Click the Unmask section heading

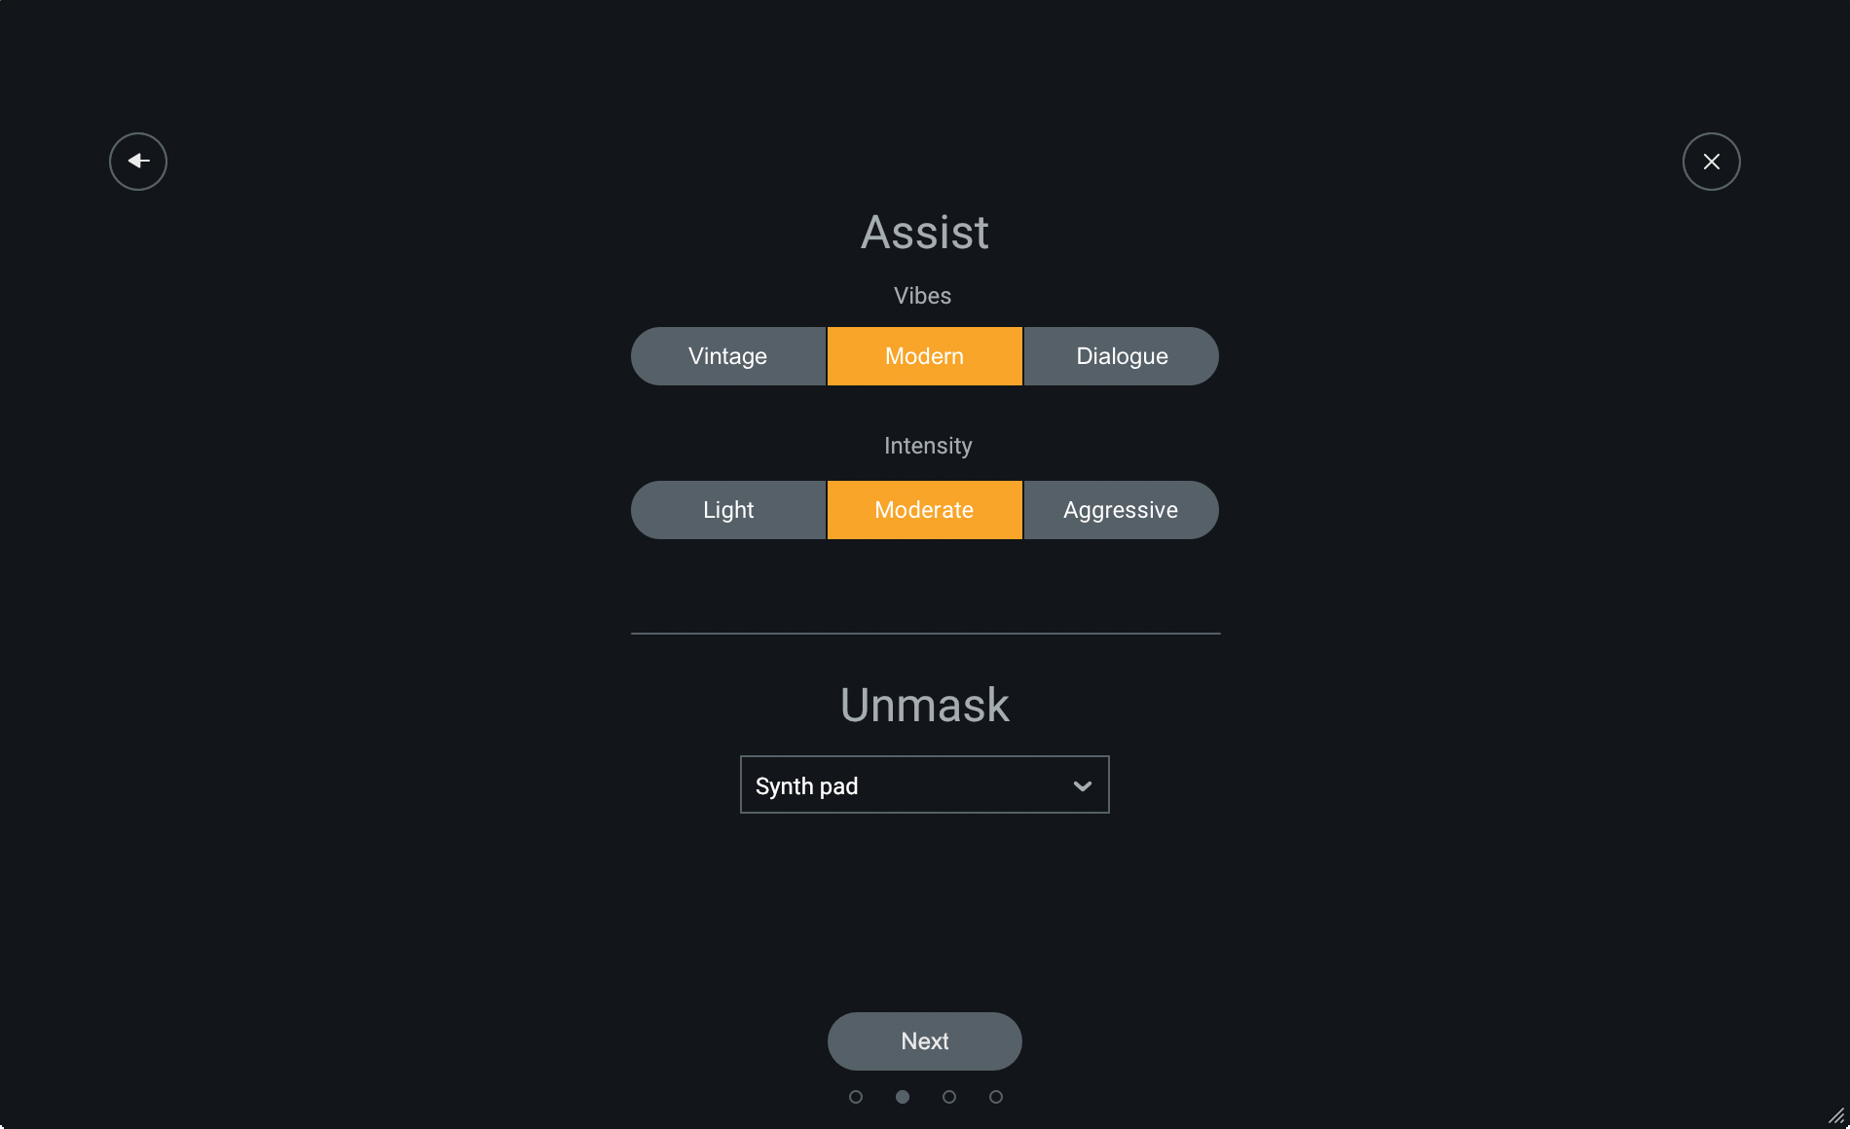coord(925,705)
